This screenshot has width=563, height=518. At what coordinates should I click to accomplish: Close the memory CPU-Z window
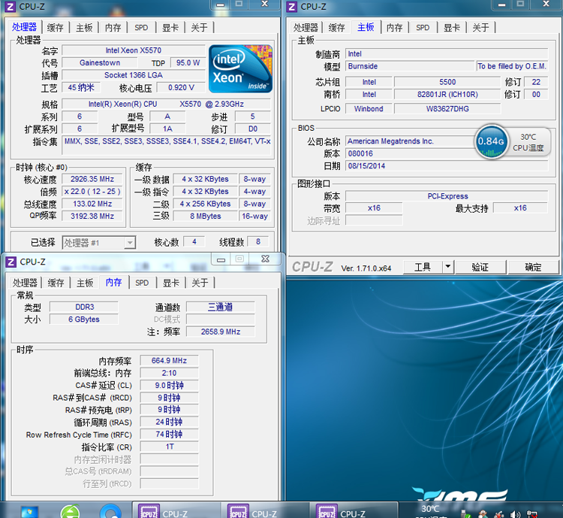pyautogui.click(x=265, y=259)
